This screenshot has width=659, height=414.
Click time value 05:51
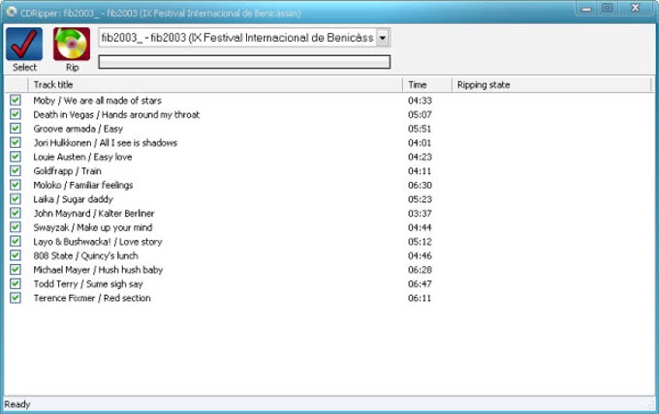420,129
